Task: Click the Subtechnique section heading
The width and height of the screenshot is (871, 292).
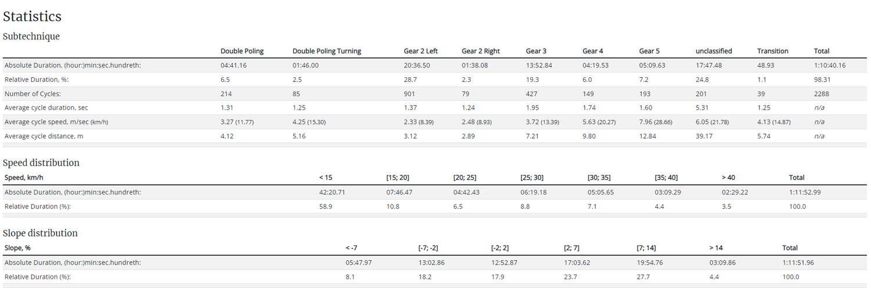Action: [31, 36]
